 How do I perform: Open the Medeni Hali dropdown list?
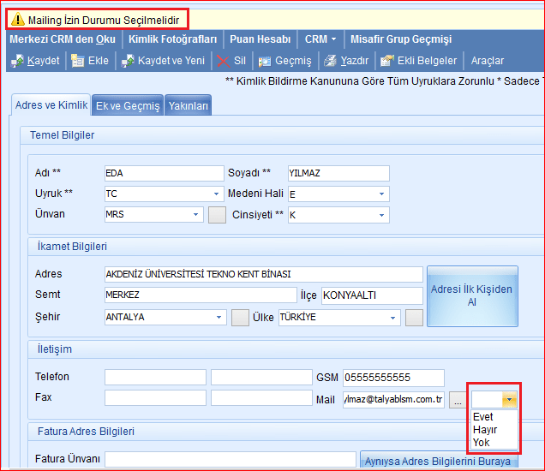[x=381, y=194]
